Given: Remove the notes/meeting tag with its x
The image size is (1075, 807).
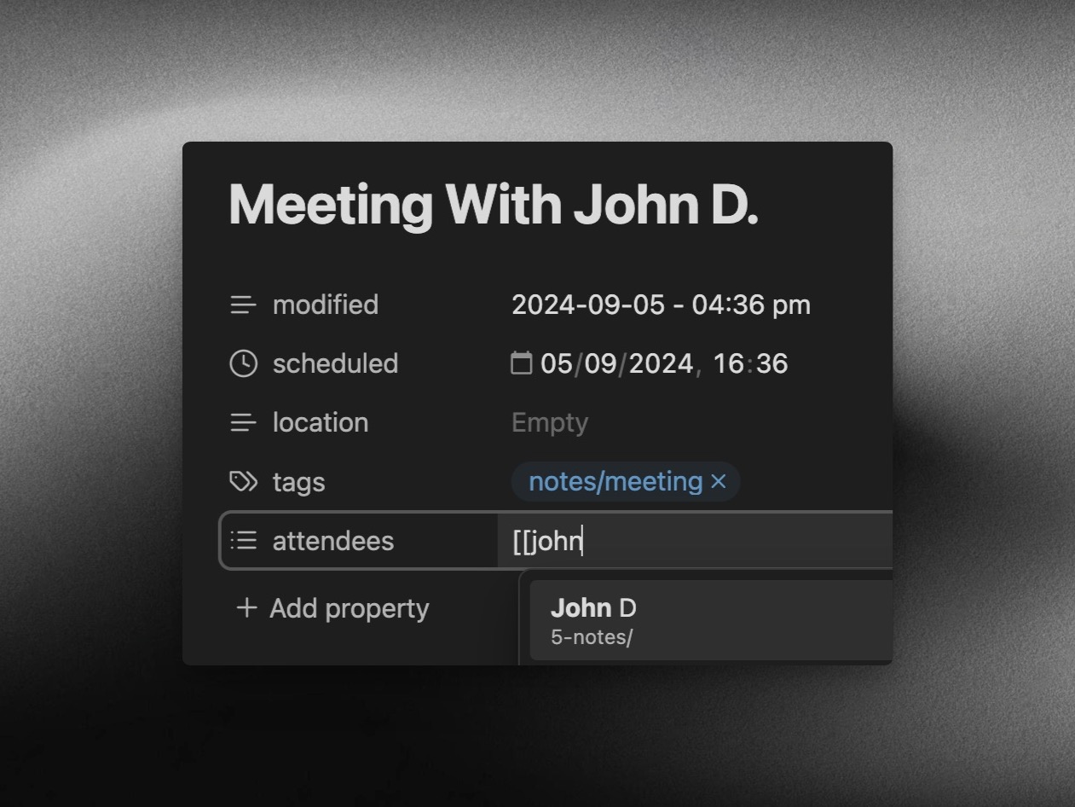Looking at the screenshot, I should [719, 482].
